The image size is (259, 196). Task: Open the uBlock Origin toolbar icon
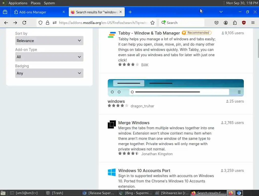click(244, 23)
